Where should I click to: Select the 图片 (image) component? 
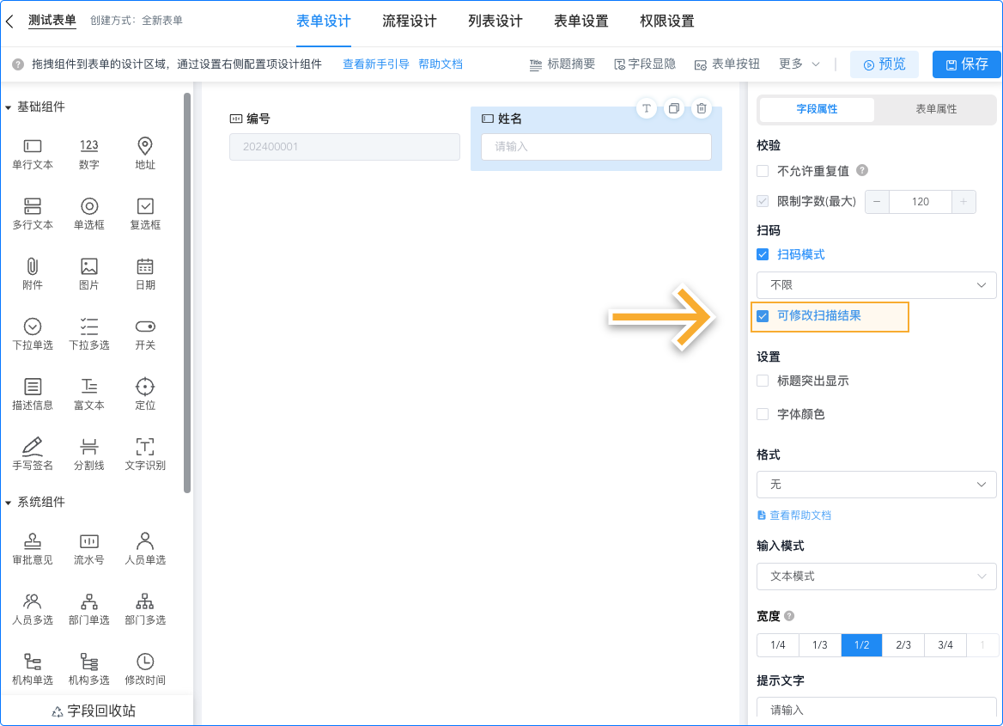[88, 273]
